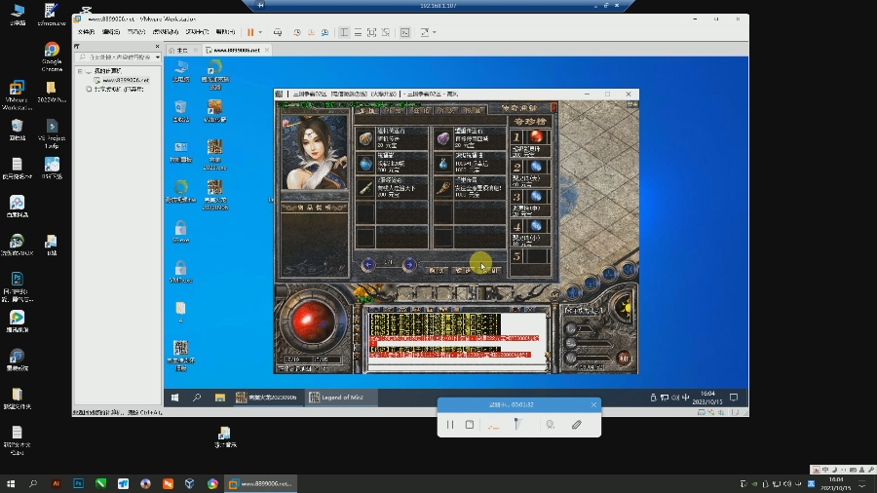
Task: Select the green scroll shop item
Action: click(365, 188)
